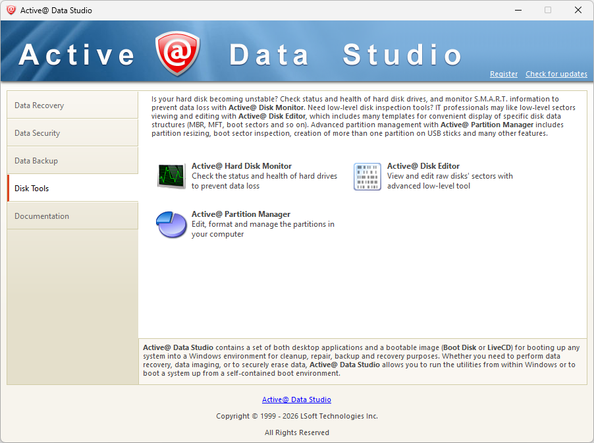Image resolution: width=594 pixels, height=443 pixels.
Task: Click 'Check the status and health' description
Action: pos(265,181)
